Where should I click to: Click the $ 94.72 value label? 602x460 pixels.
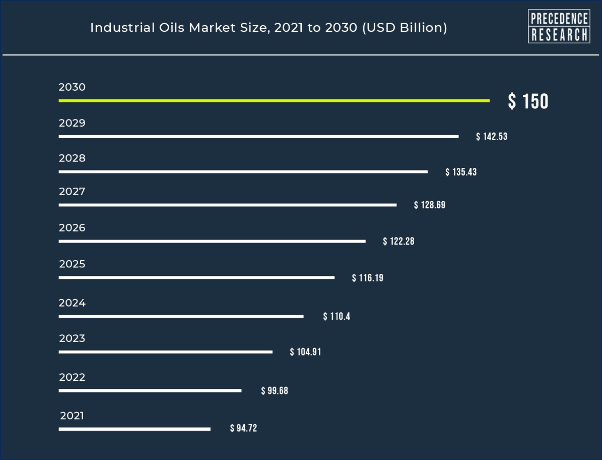point(242,428)
